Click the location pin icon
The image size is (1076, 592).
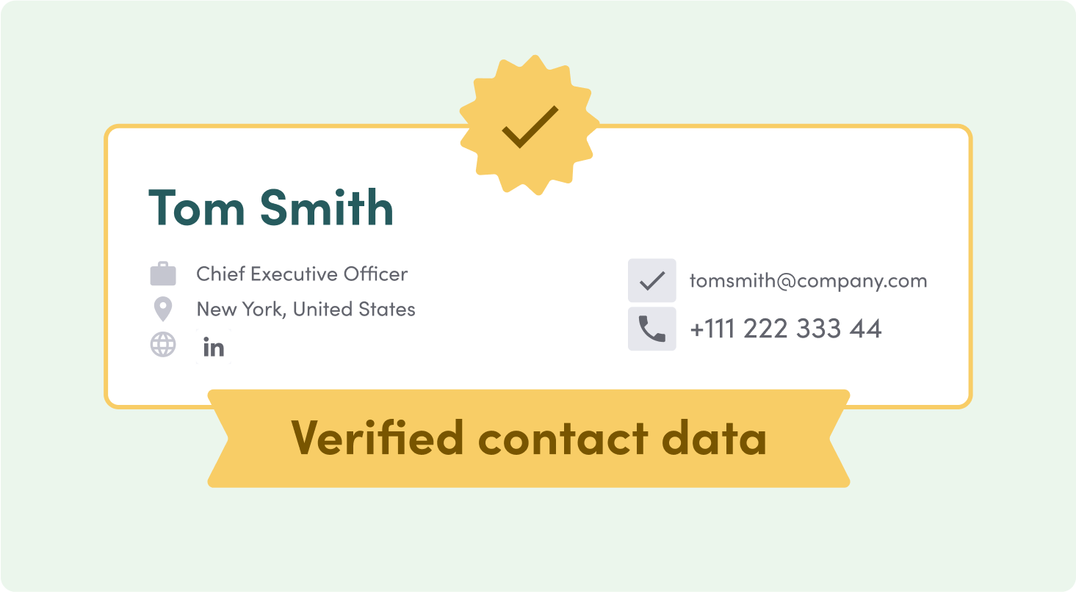click(x=163, y=309)
